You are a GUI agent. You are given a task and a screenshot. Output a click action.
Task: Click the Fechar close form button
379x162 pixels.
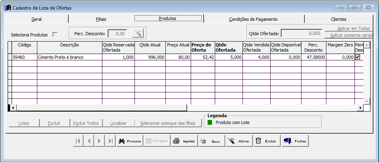(x=295, y=141)
